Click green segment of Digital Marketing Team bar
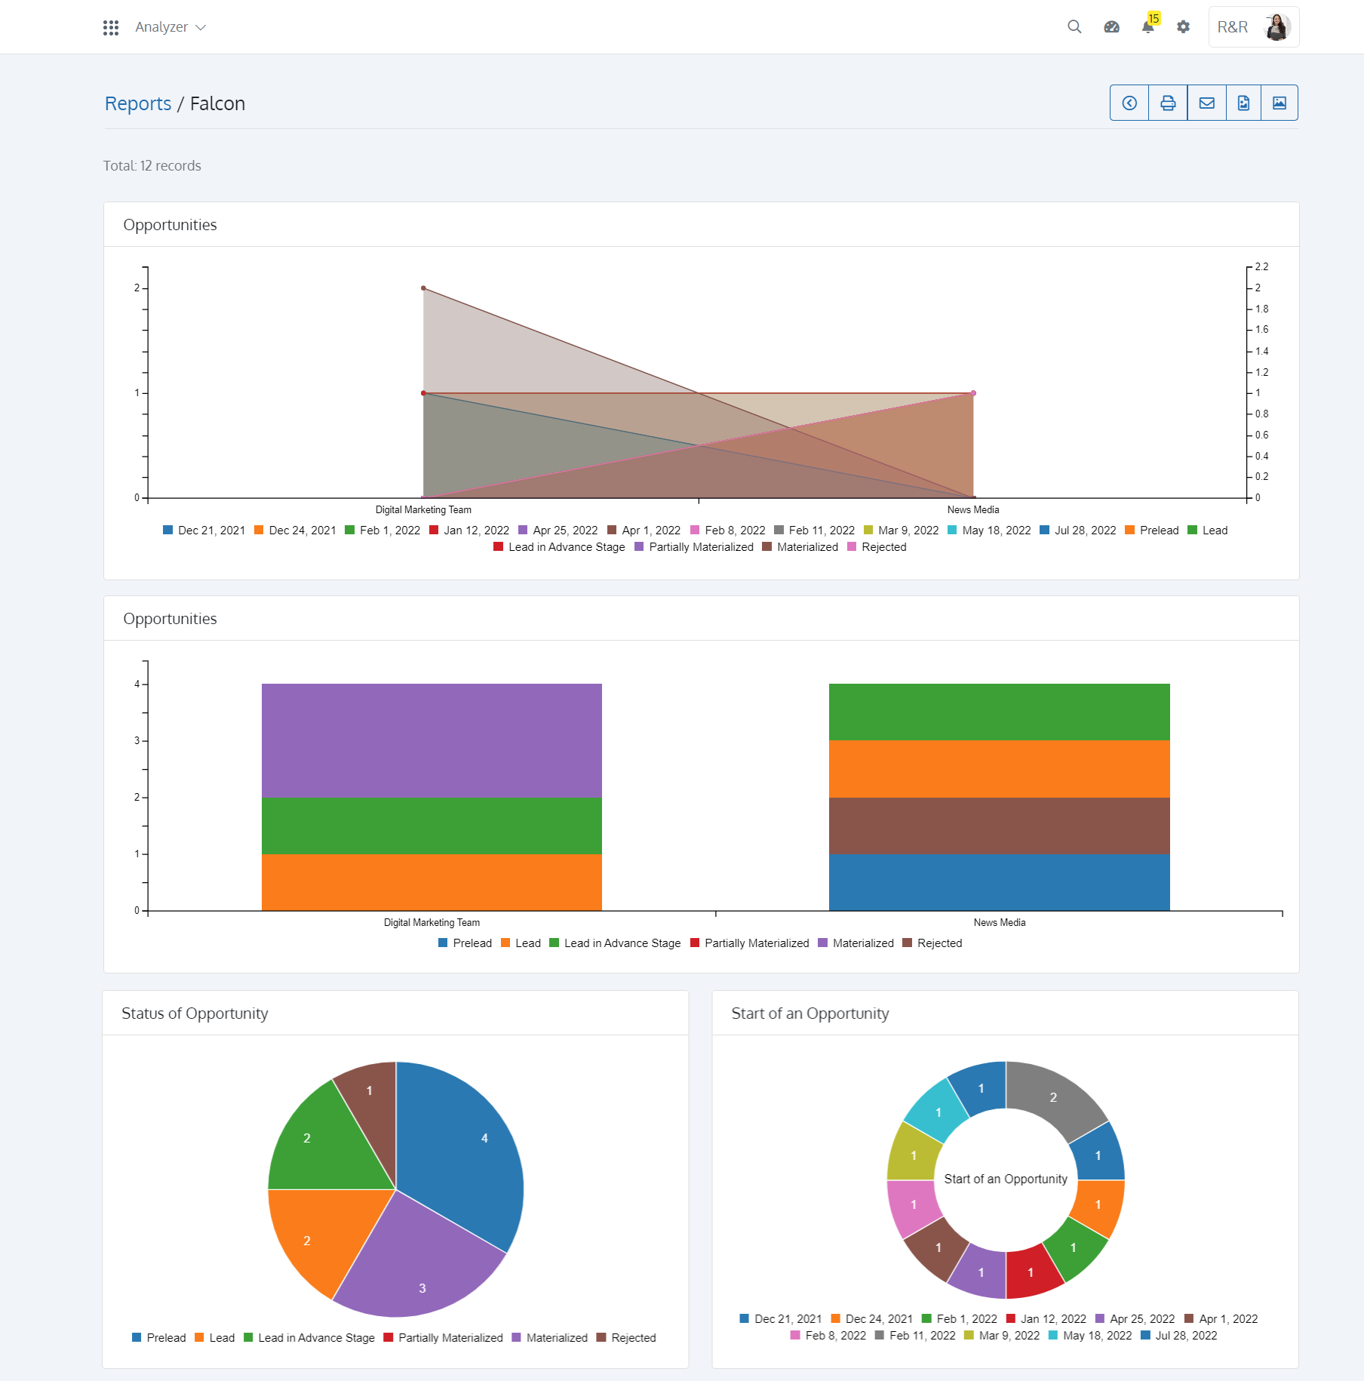Viewport: 1364px width, 1381px height. point(432,826)
